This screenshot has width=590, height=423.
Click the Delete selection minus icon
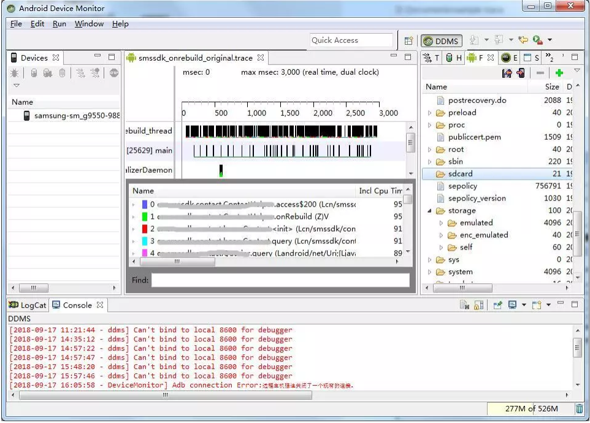coord(540,73)
